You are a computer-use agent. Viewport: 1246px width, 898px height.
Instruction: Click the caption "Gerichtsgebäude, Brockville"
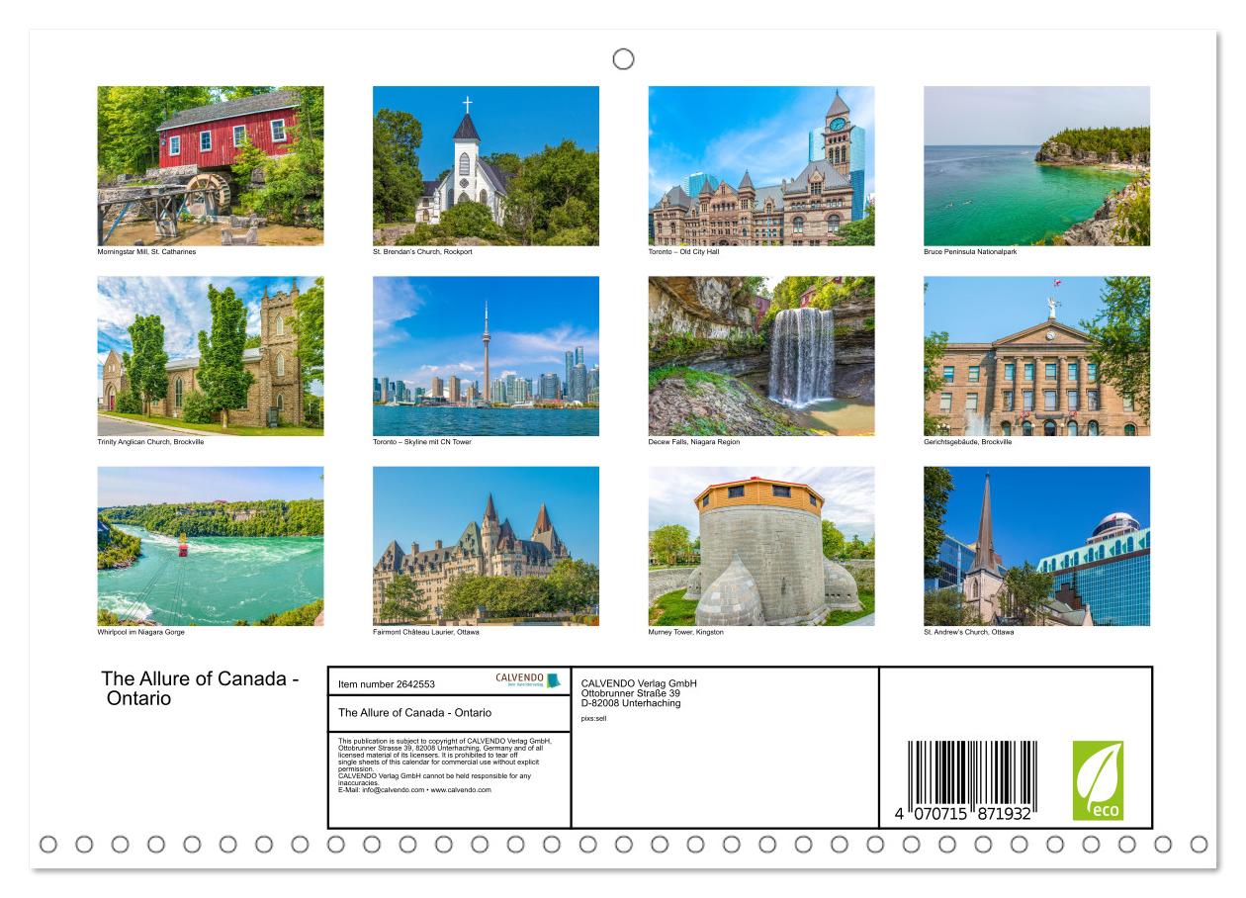tap(968, 442)
